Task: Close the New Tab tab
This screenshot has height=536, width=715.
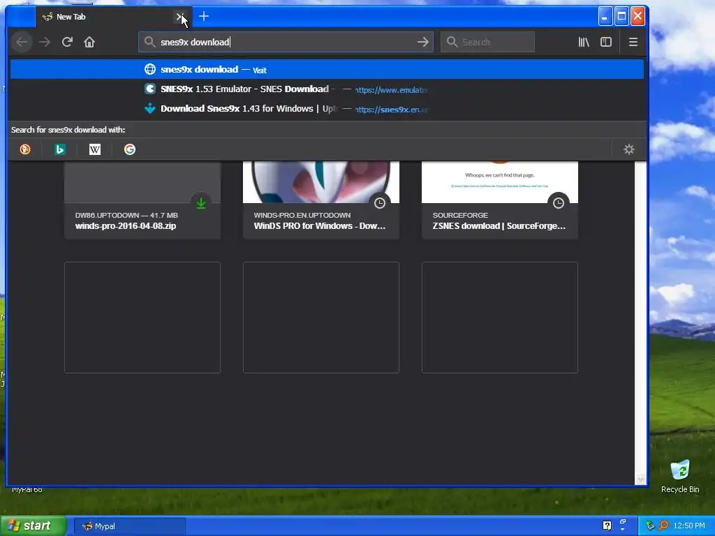Action: pyautogui.click(x=179, y=17)
